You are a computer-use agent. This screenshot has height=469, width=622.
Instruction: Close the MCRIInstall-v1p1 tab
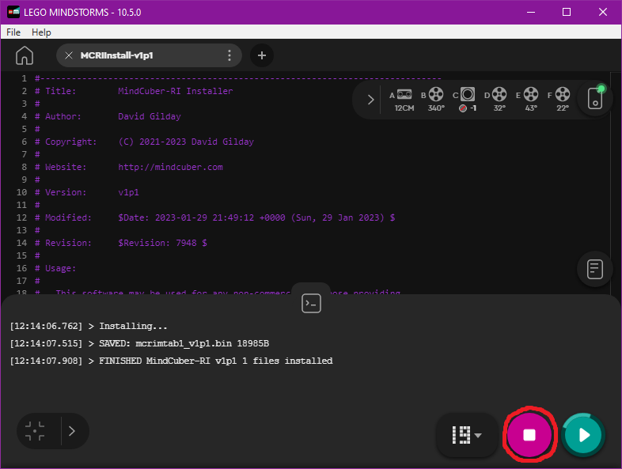(x=69, y=55)
